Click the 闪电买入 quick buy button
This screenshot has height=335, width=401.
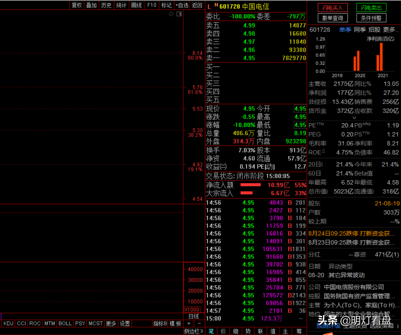[332, 8]
